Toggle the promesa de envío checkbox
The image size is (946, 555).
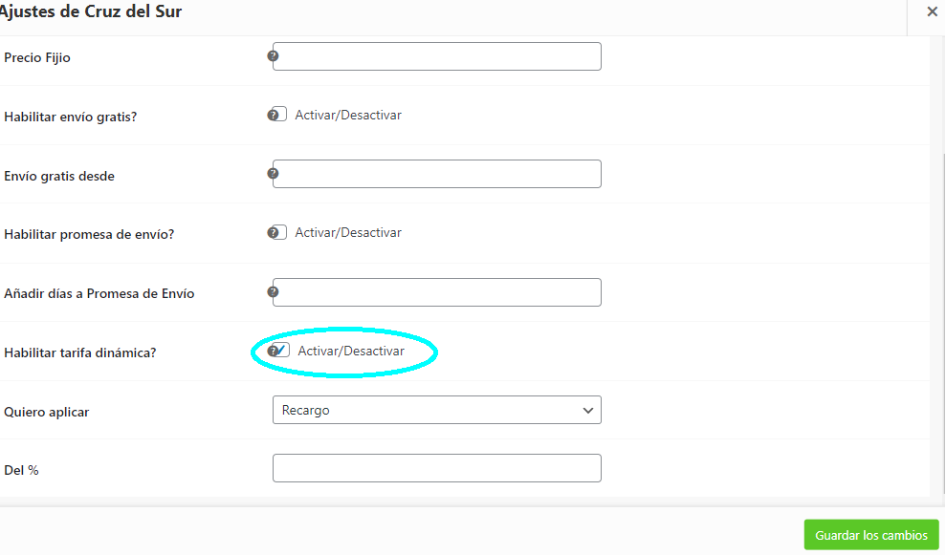(x=279, y=232)
